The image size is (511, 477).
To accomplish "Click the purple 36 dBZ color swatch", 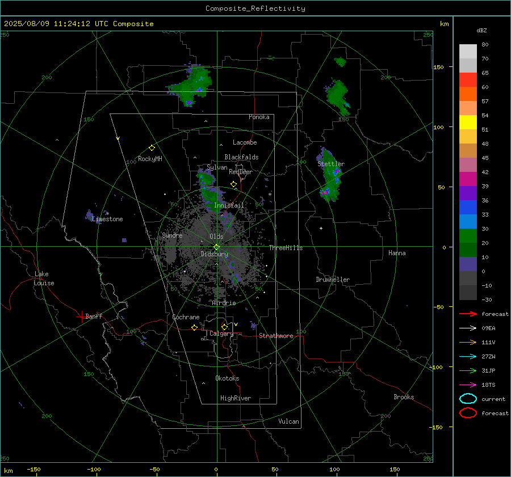I will tap(468, 193).
